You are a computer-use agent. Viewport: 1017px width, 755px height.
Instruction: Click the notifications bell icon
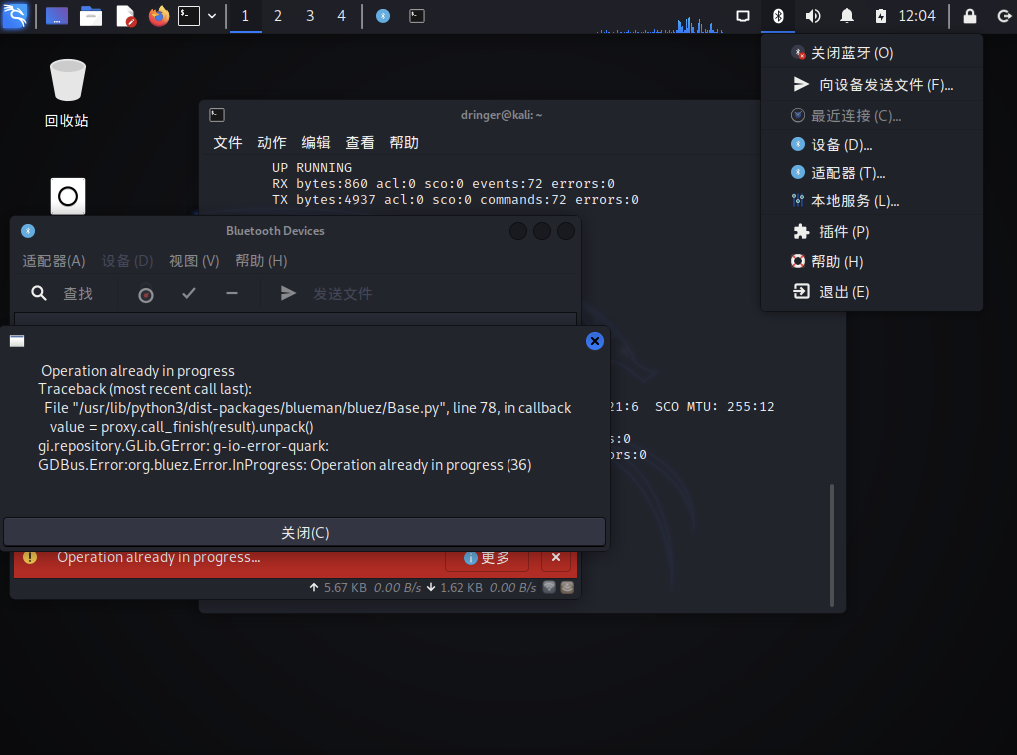[847, 16]
